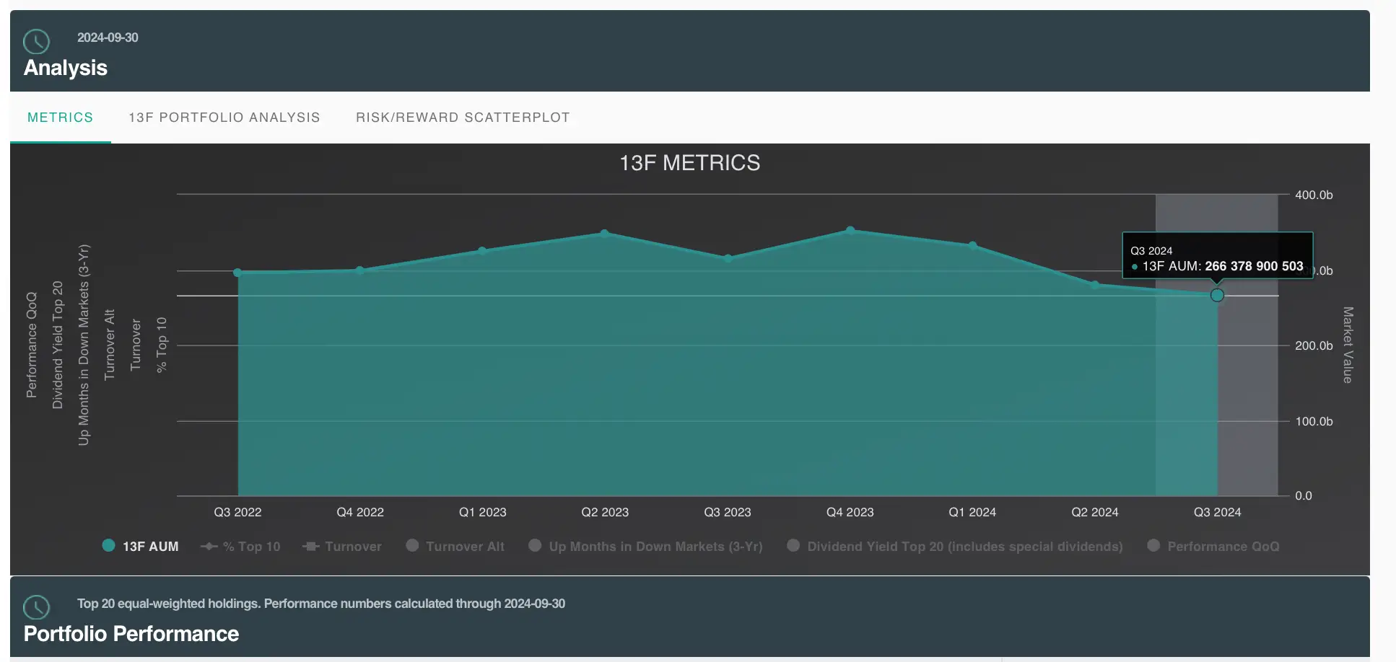
Task: Show Turnover Alt series via legend text
Action: (465, 547)
